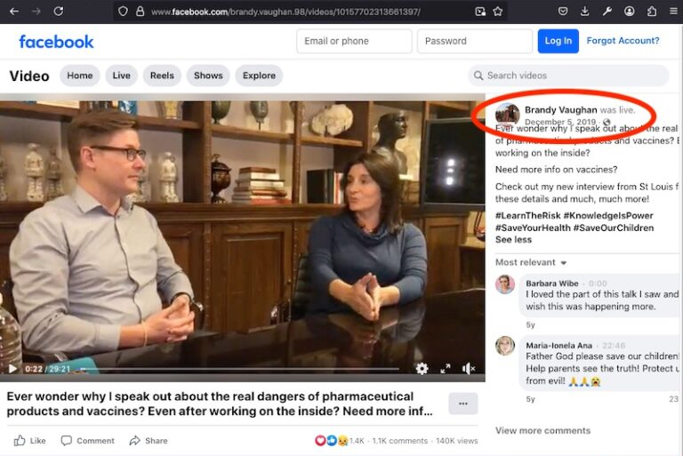This screenshot has width=683, height=456.
Task: Click the #LearnTheRisk hashtag
Action: pos(528,216)
